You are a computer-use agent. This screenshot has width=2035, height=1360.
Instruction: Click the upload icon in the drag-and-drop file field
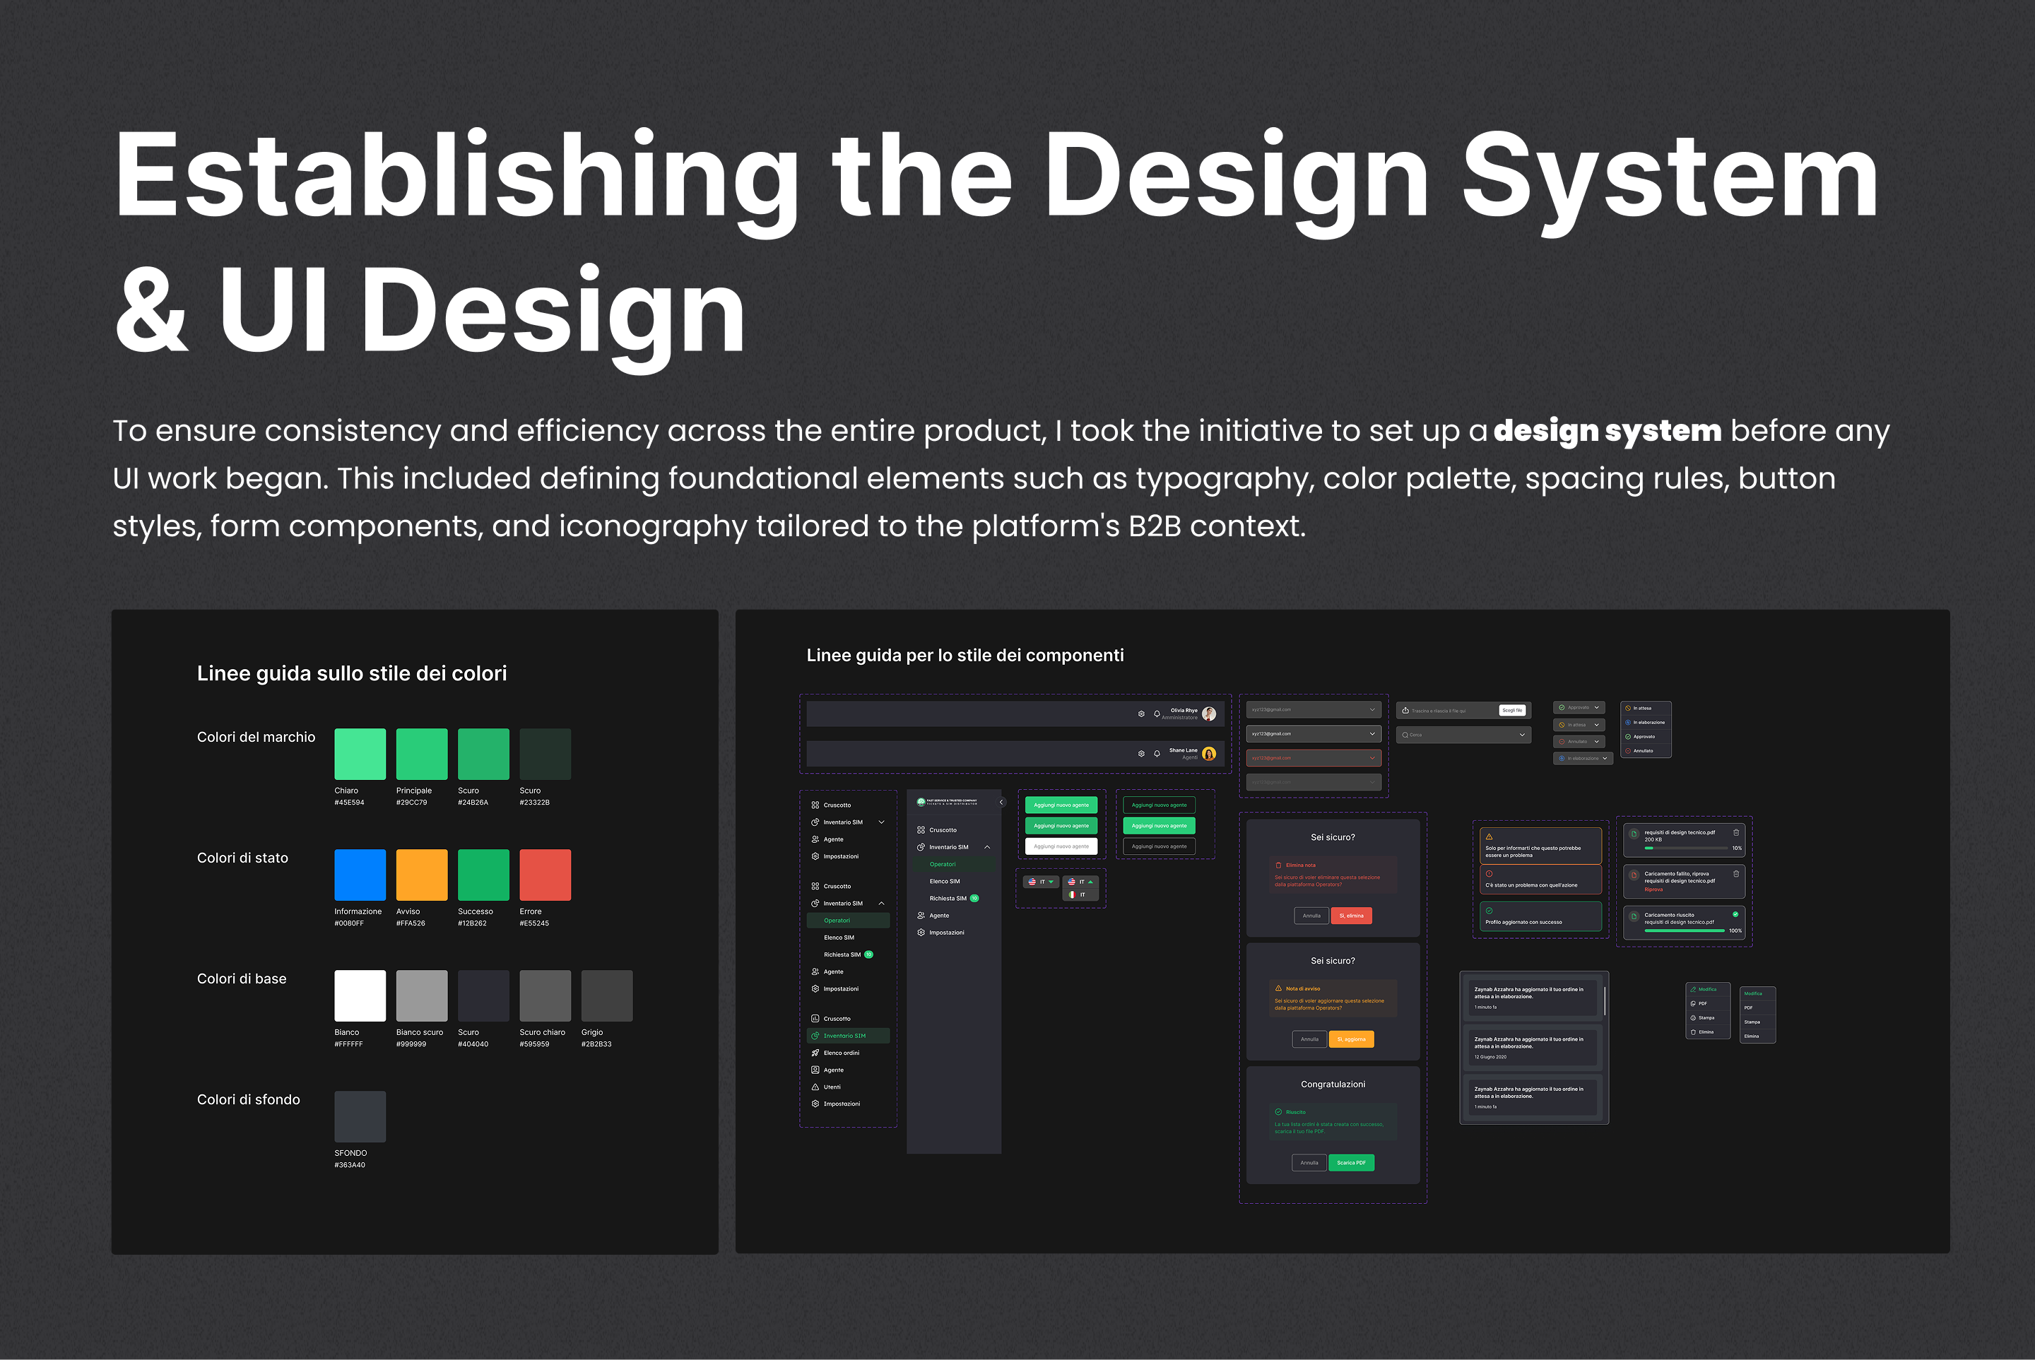pyautogui.click(x=1405, y=710)
